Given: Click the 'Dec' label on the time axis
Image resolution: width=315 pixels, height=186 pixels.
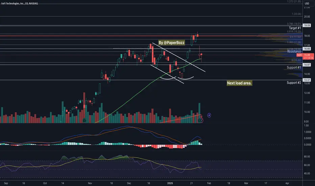Looking at the screenshot, I should (x=129, y=183).
